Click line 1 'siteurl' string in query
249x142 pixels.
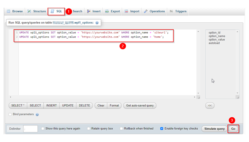[x=160, y=32]
